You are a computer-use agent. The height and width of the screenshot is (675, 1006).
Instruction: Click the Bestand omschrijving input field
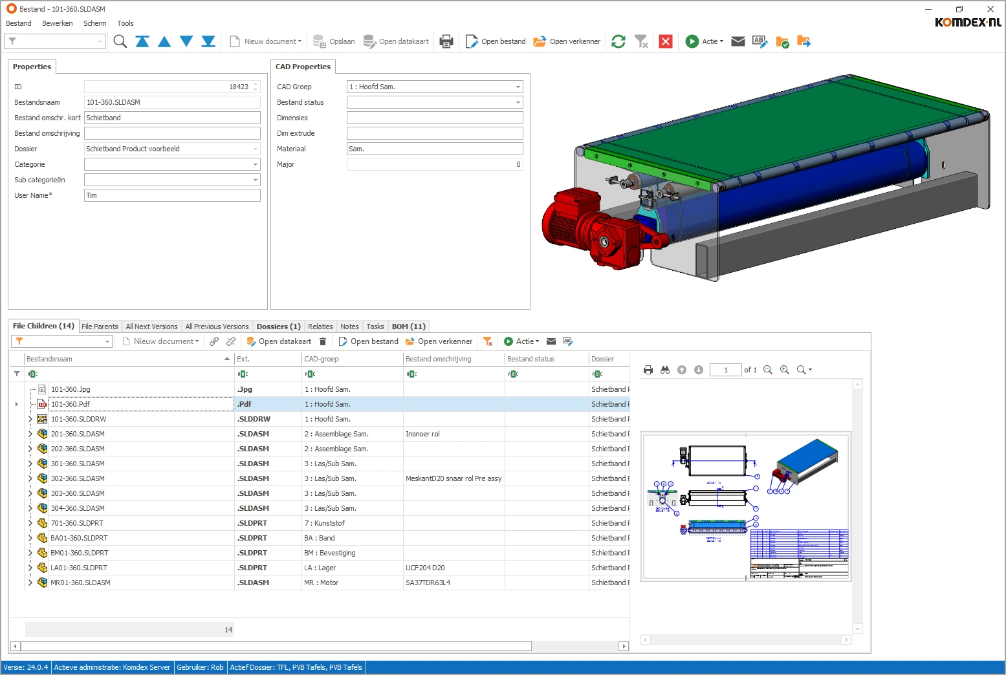point(172,133)
